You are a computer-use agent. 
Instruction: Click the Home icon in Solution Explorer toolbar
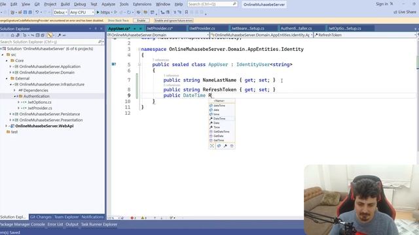[x=12, y=35]
